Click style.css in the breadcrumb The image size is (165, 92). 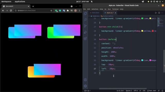[x=96, y=16]
